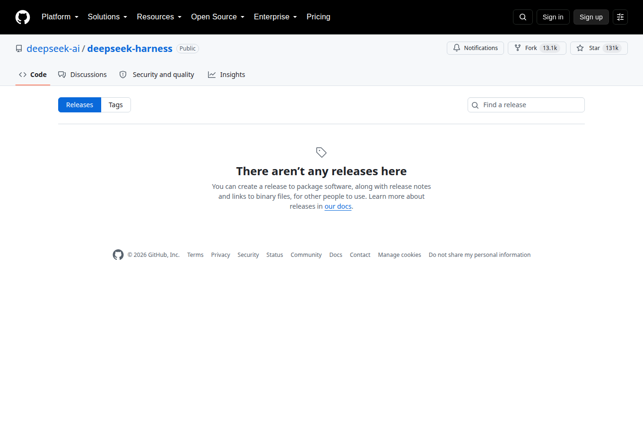Viewport: 643px width, 425px height.
Task: Open the deepseek-harness repository link
Action: (x=130, y=49)
